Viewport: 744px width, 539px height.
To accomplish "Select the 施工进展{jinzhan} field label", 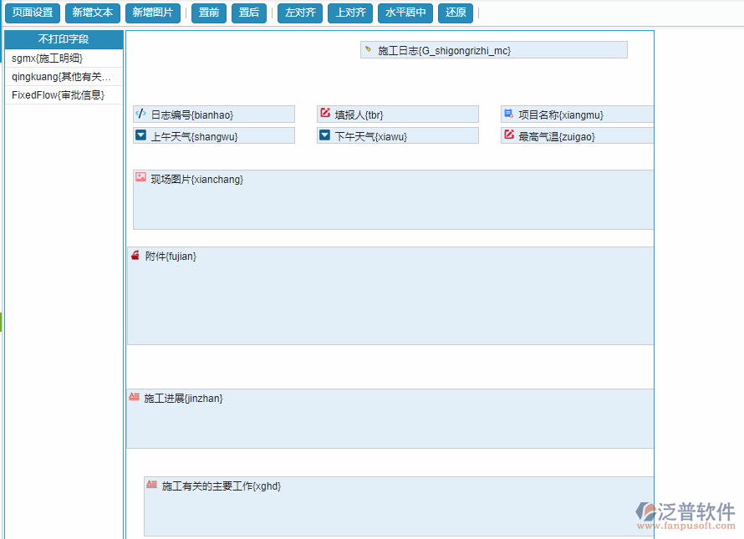I will tap(183, 399).
